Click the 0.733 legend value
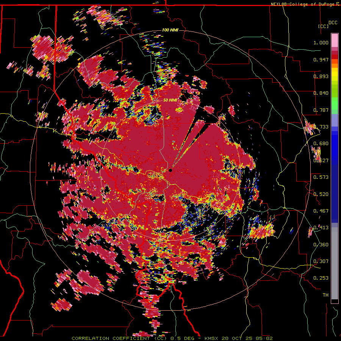The height and width of the screenshot is (341, 341). pyautogui.click(x=321, y=127)
